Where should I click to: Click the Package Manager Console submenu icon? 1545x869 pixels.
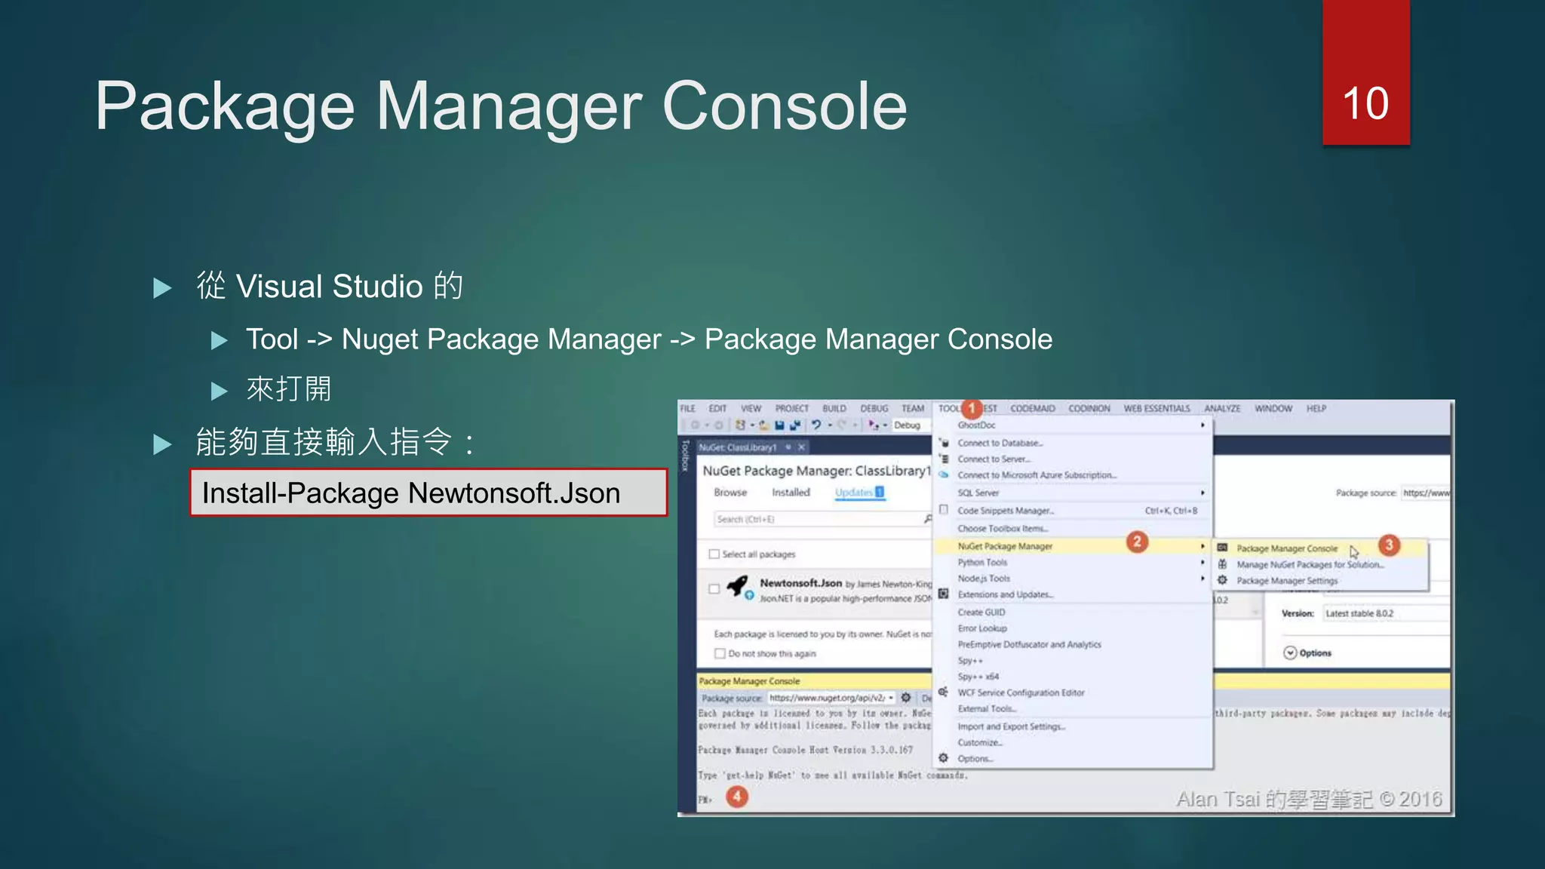click(x=1222, y=548)
